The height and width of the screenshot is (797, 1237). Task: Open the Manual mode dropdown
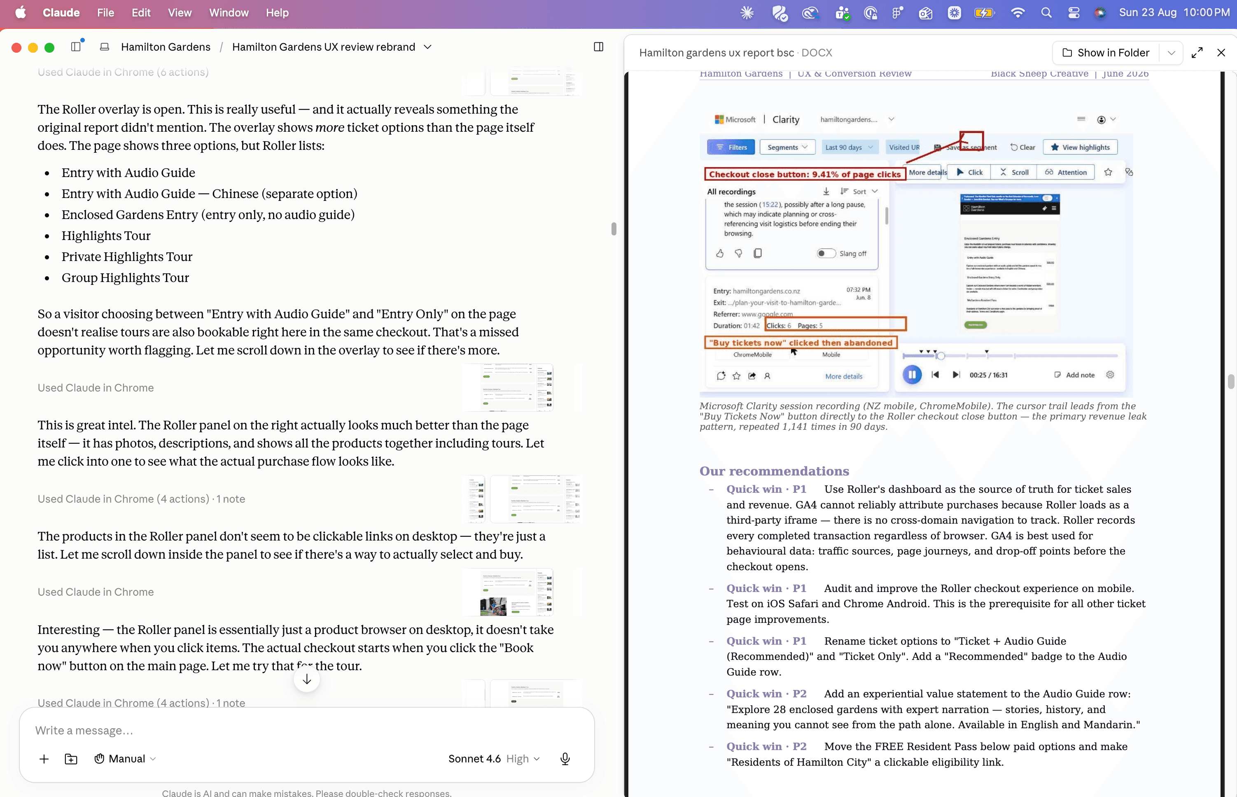125,759
